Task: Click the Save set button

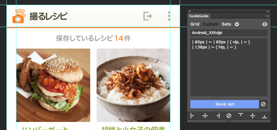Action: point(224,104)
